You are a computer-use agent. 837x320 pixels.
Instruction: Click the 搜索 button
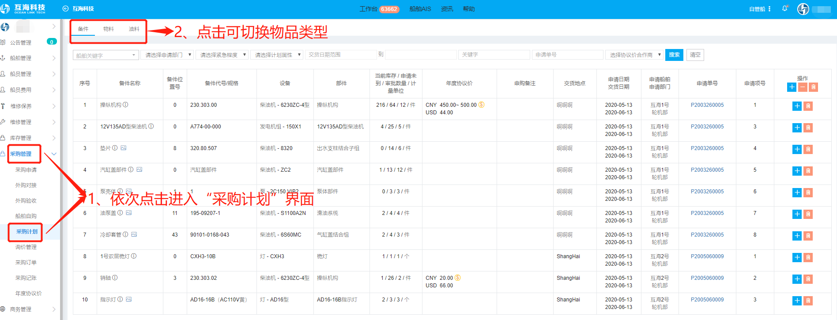pos(674,55)
